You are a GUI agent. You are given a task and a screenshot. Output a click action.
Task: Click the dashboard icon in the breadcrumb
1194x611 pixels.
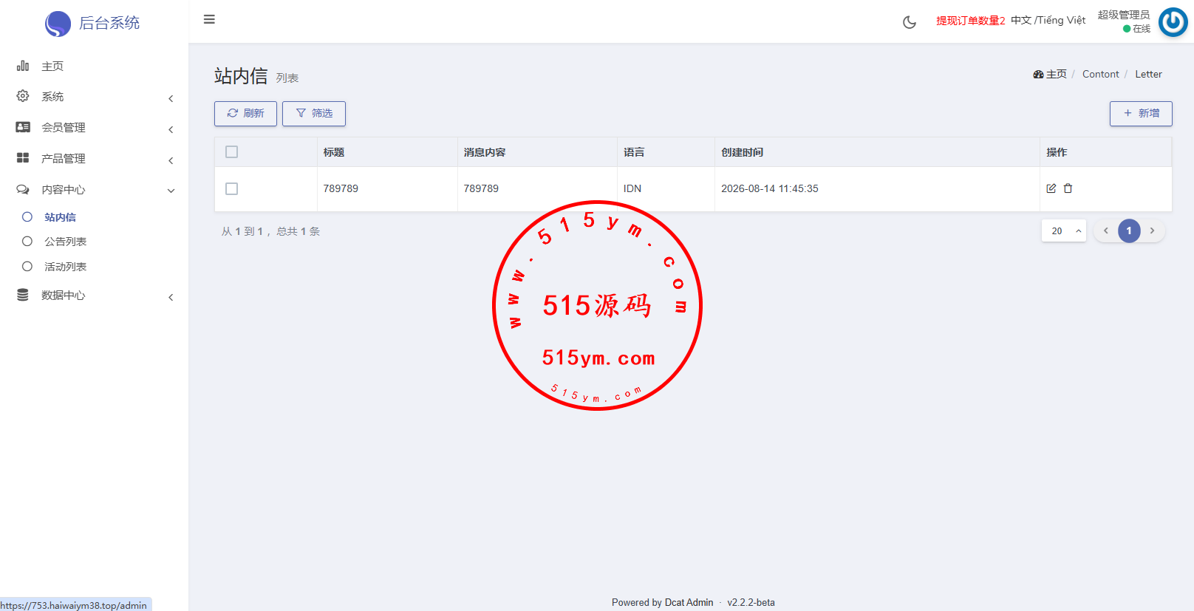tap(1038, 74)
